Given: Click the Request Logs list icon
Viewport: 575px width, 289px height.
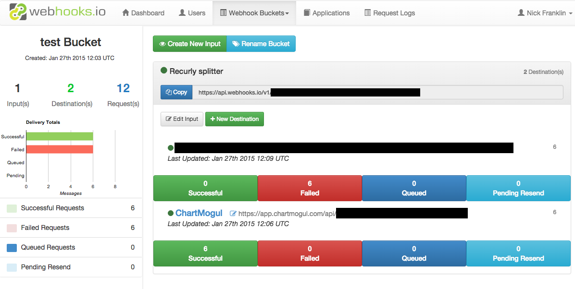Looking at the screenshot, I should click(367, 13).
